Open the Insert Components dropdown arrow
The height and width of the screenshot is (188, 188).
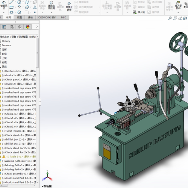point(178,12)
